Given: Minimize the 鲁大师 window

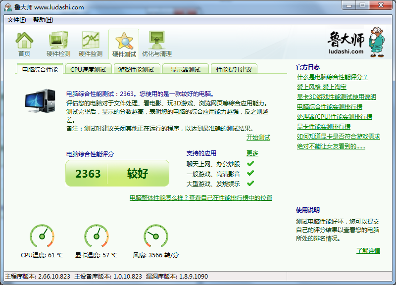Looking at the screenshot, I should [x=349, y=5].
